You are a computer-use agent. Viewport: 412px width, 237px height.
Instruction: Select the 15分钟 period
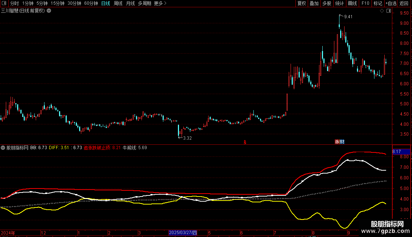(58, 3)
